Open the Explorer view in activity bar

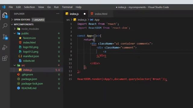[x=5, y=15]
